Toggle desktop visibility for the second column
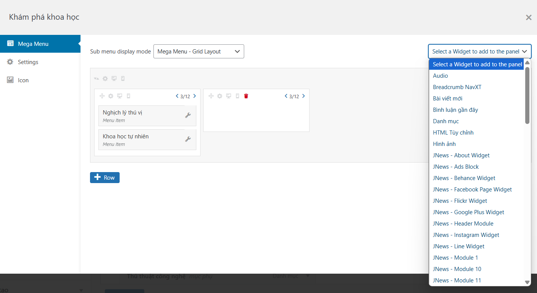This screenshot has height=293, width=537. point(229,96)
